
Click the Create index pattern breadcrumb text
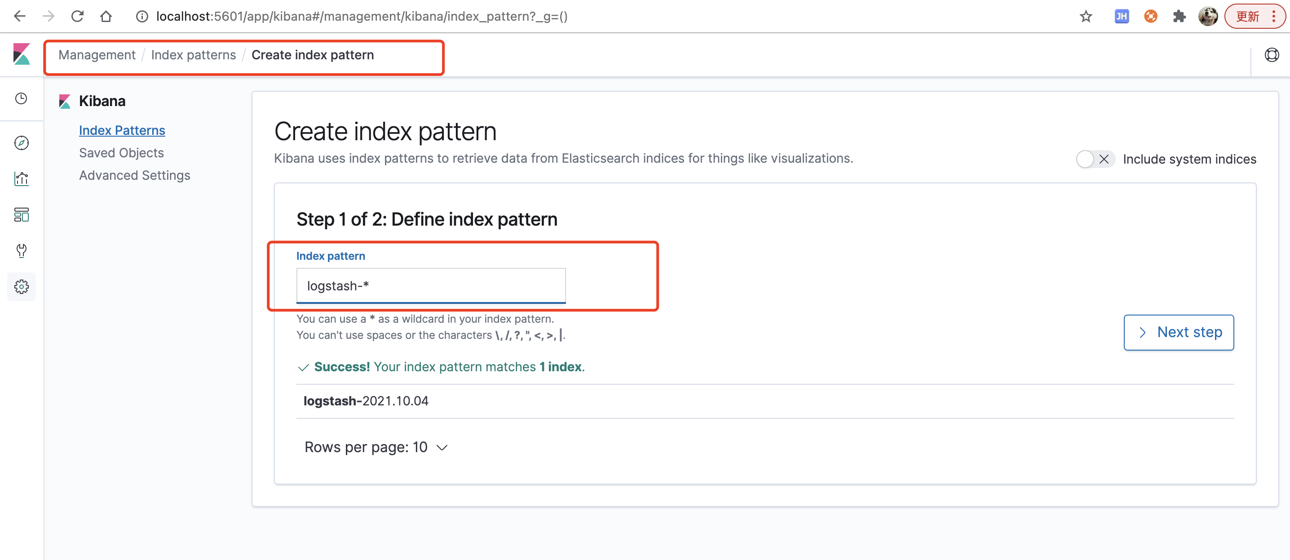tap(313, 55)
